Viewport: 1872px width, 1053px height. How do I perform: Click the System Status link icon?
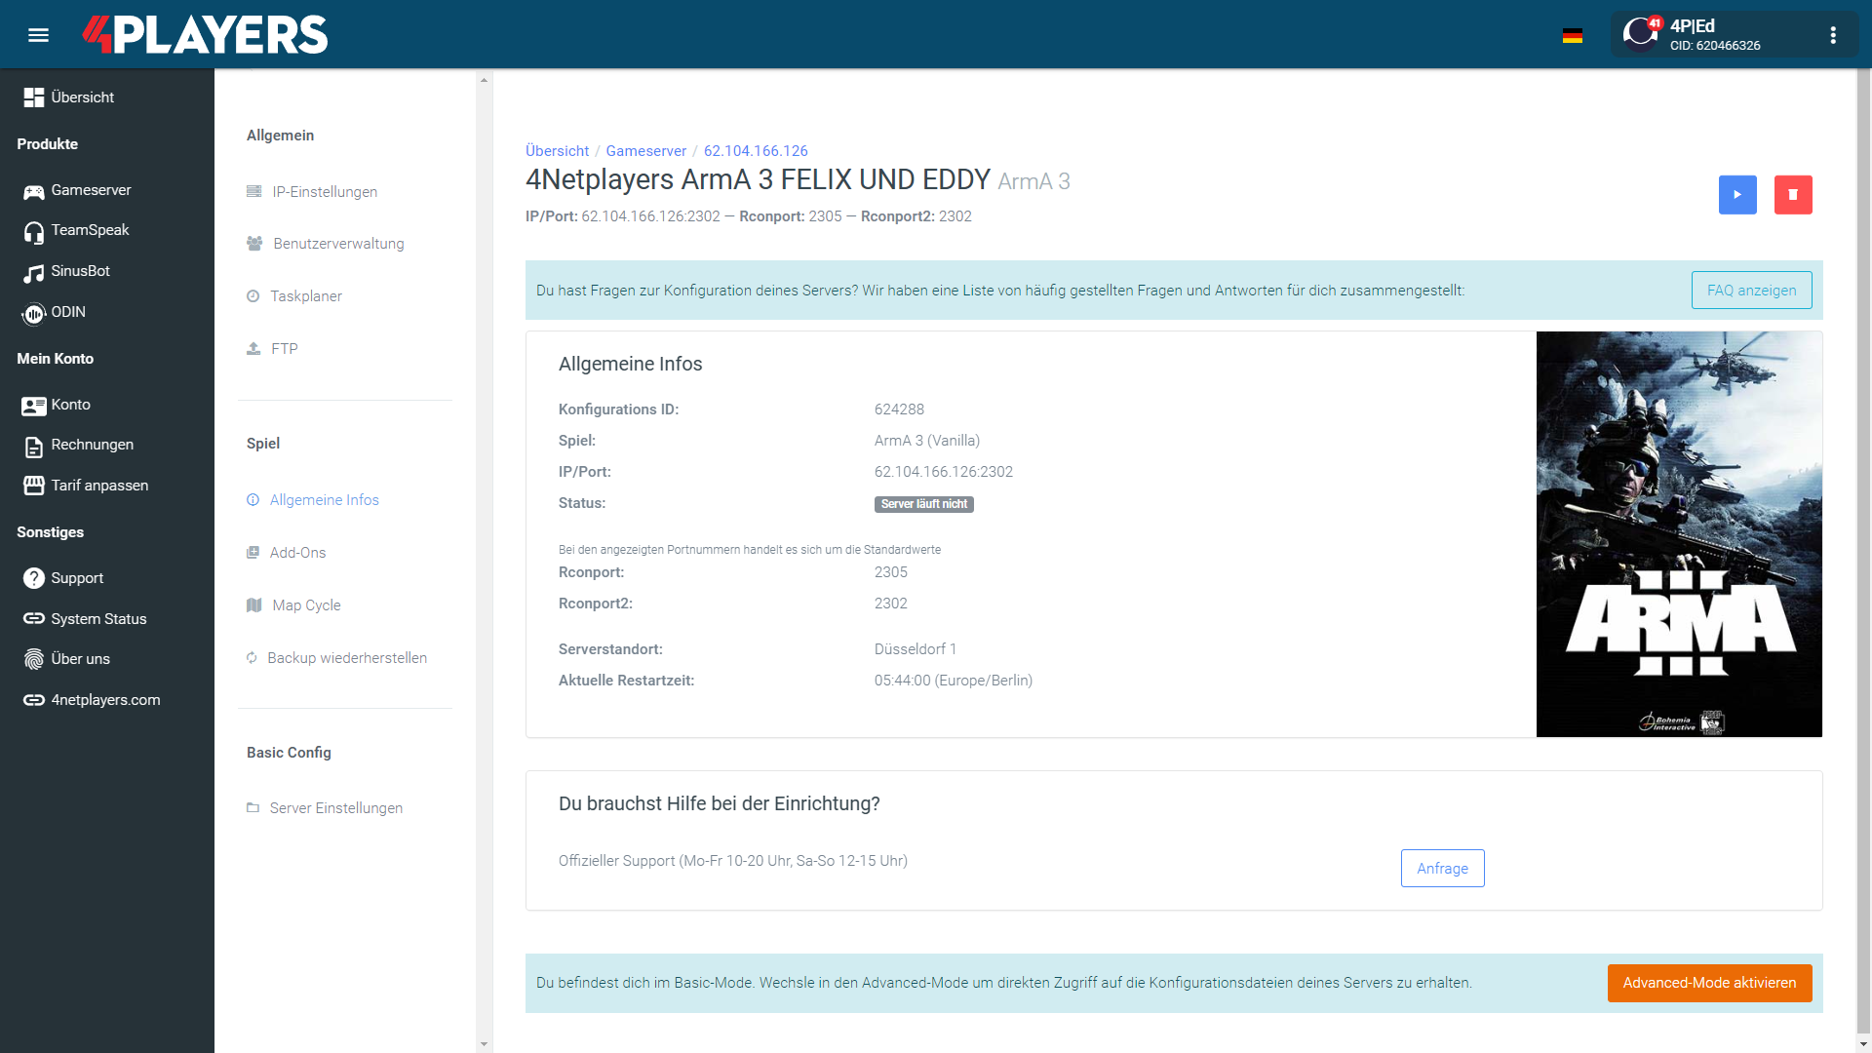pos(34,619)
